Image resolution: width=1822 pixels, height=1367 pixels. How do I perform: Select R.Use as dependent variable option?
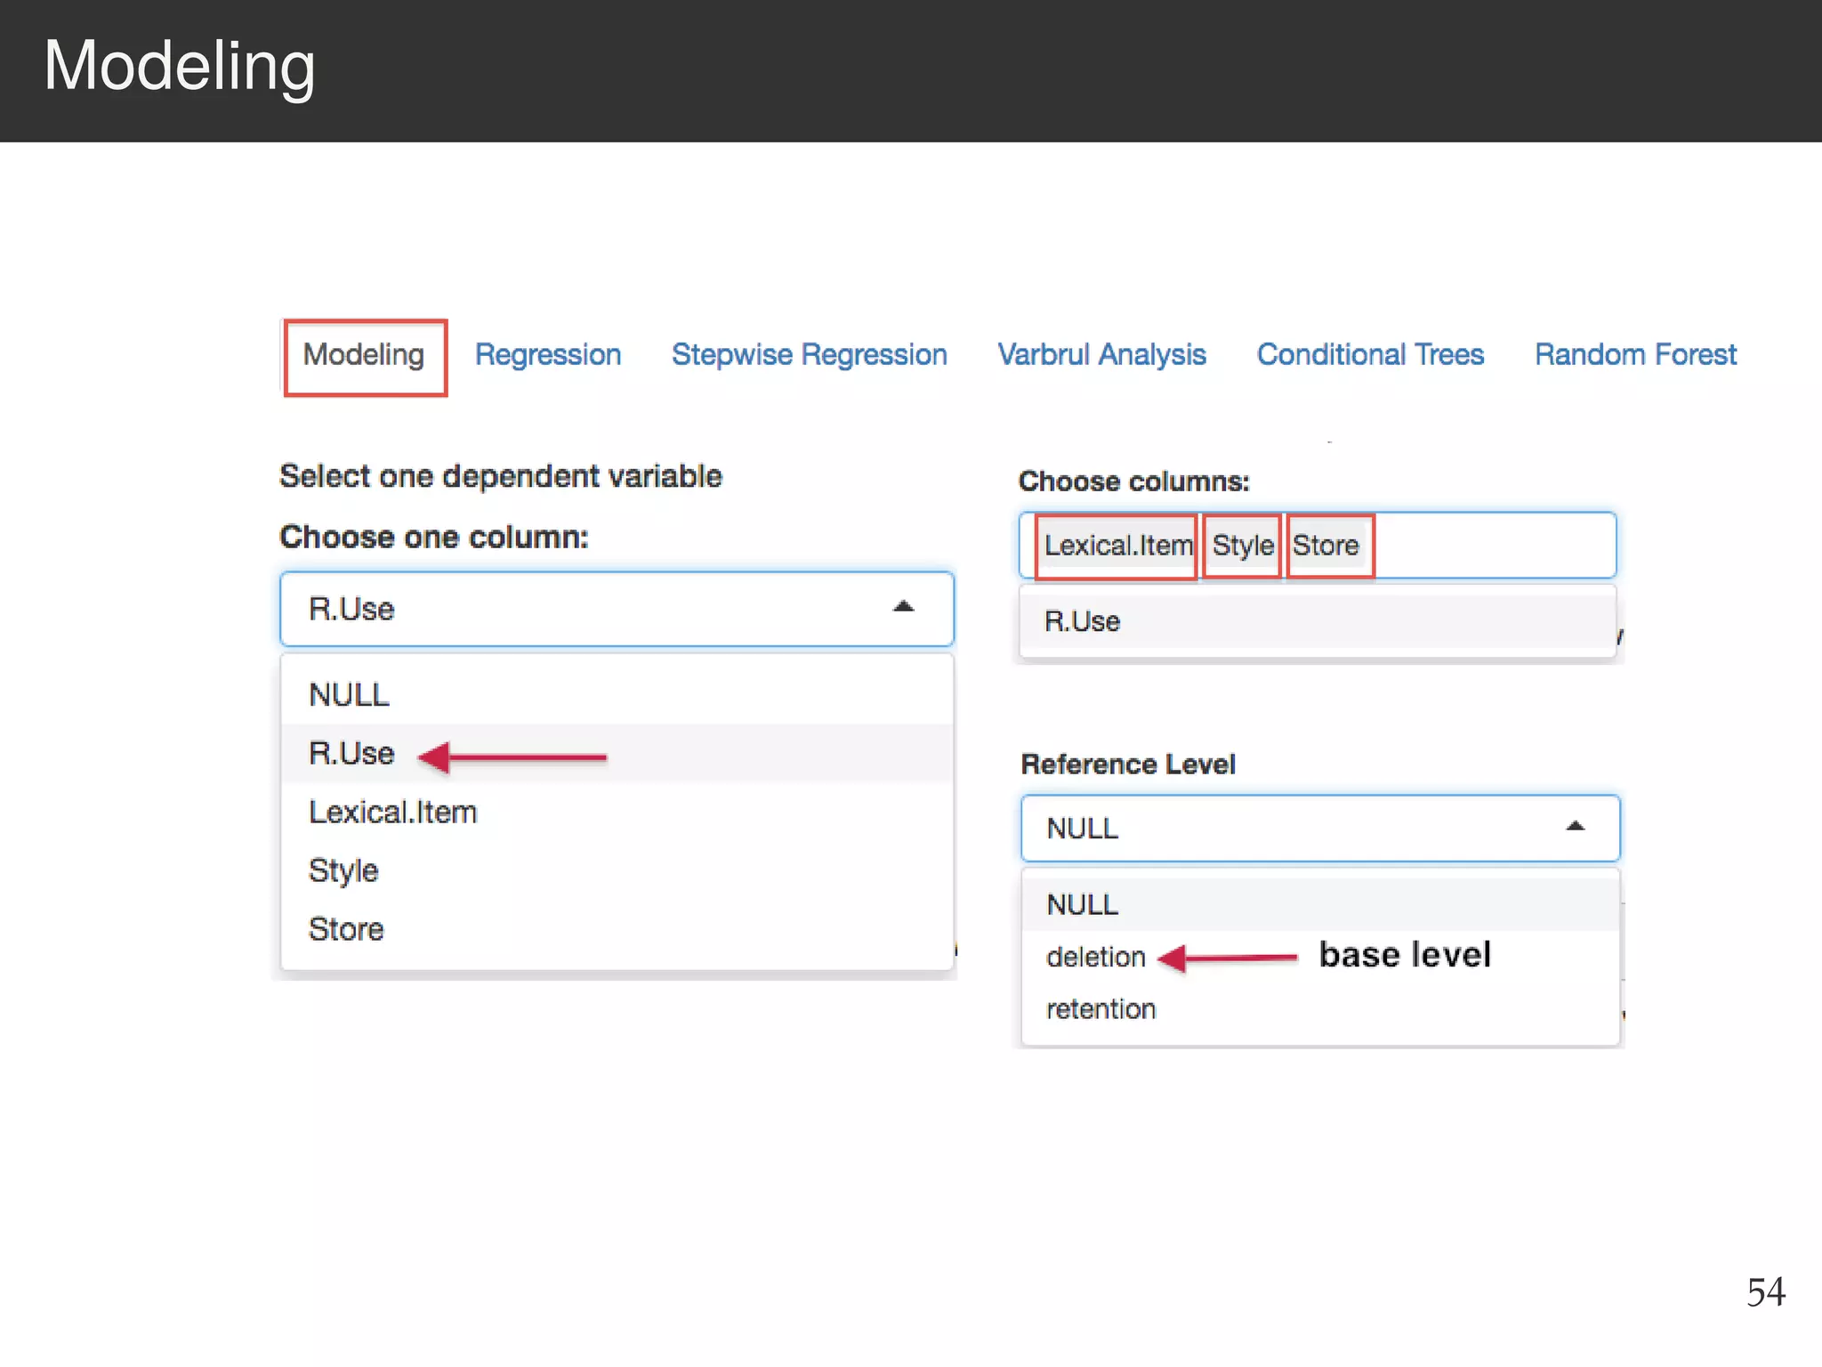coord(351,754)
